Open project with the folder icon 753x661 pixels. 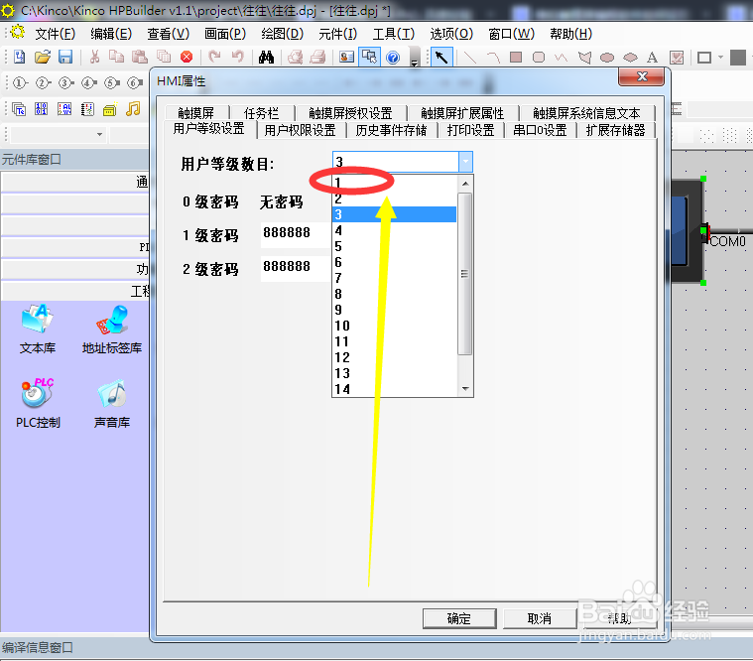tap(43, 58)
